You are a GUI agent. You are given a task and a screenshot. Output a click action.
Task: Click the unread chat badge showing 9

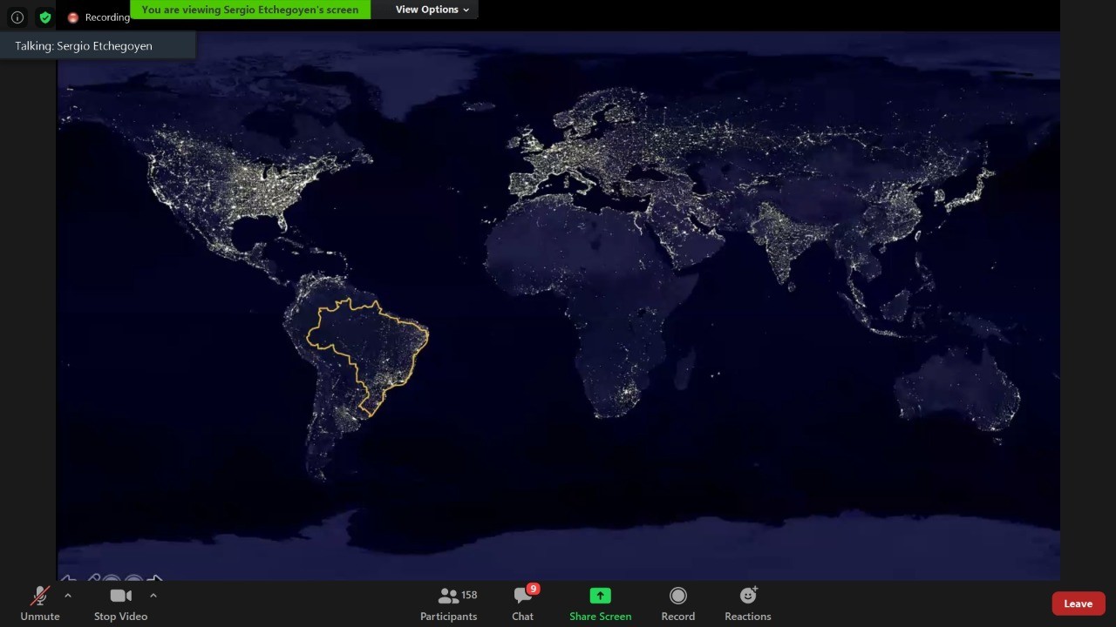pos(533,589)
